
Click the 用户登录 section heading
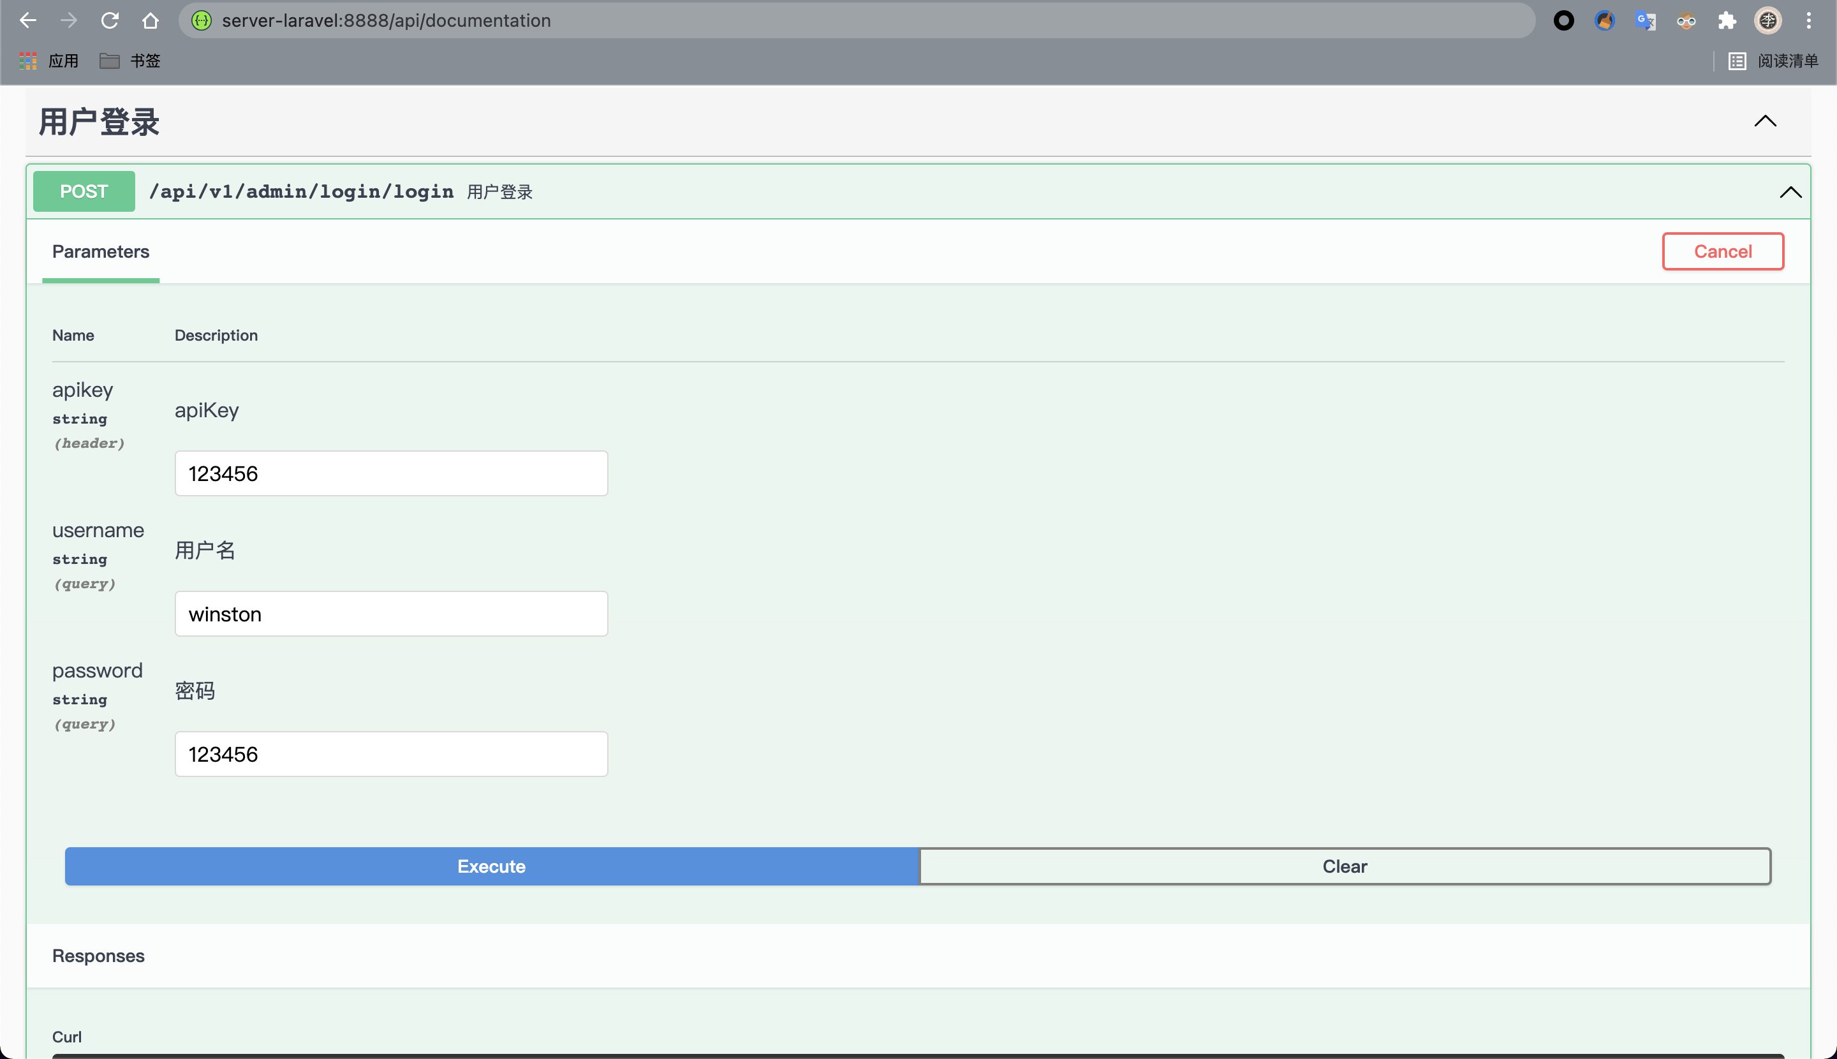[x=99, y=121]
